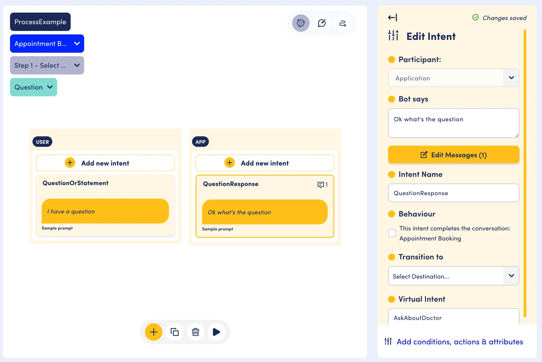Toggle intent completes the conversation checkbox

392,233
